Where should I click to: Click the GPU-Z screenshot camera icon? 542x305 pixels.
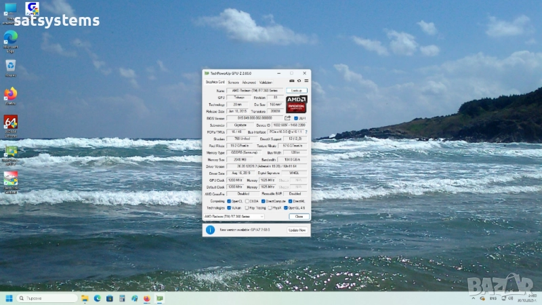click(291, 82)
